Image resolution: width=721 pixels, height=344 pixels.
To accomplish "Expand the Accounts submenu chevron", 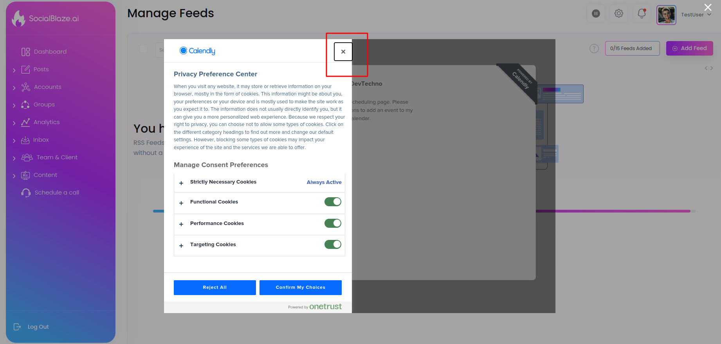I will [14, 88].
